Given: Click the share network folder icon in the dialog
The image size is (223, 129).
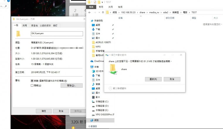Looking at the screenshot, I should pyautogui.click(x=113, y=69).
